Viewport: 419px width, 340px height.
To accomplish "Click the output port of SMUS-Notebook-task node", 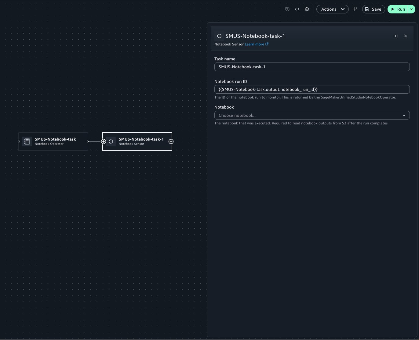I will pos(88,141).
